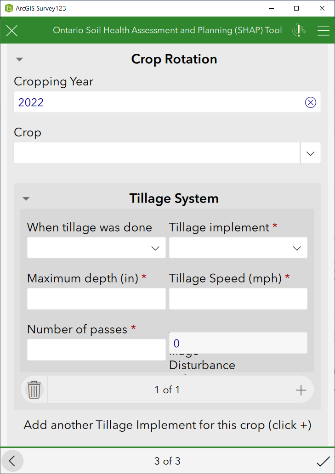Image resolution: width=335 pixels, height=474 pixels.
Task: Click the ArcGIS Survey123 title bar icon
Action: pyautogui.click(x=8, y=8)
